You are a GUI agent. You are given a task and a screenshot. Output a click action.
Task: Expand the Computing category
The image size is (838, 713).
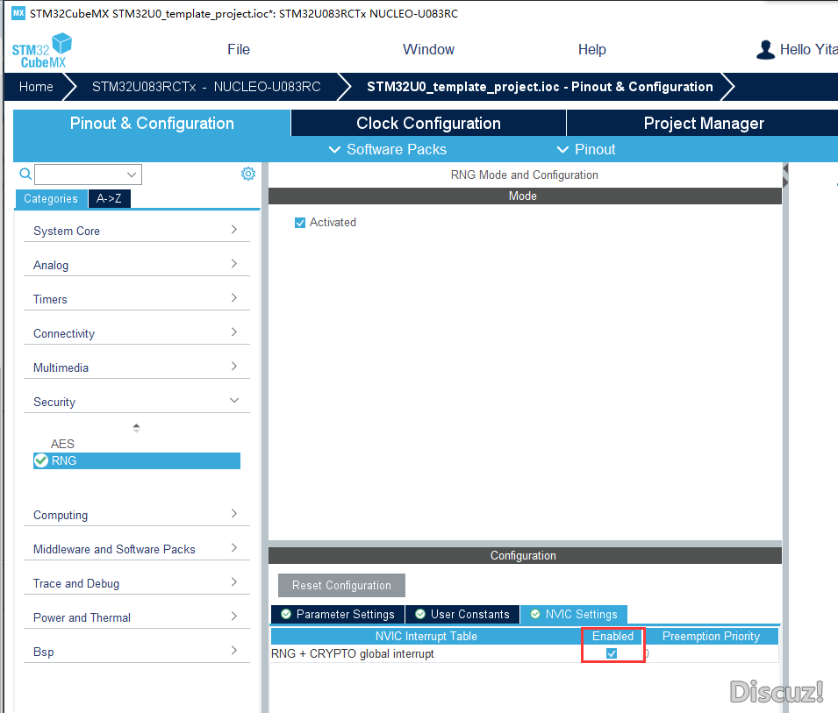click(136, 515)
